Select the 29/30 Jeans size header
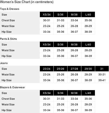This screenshot has height=113, width=109. click(x=88, y=69)
